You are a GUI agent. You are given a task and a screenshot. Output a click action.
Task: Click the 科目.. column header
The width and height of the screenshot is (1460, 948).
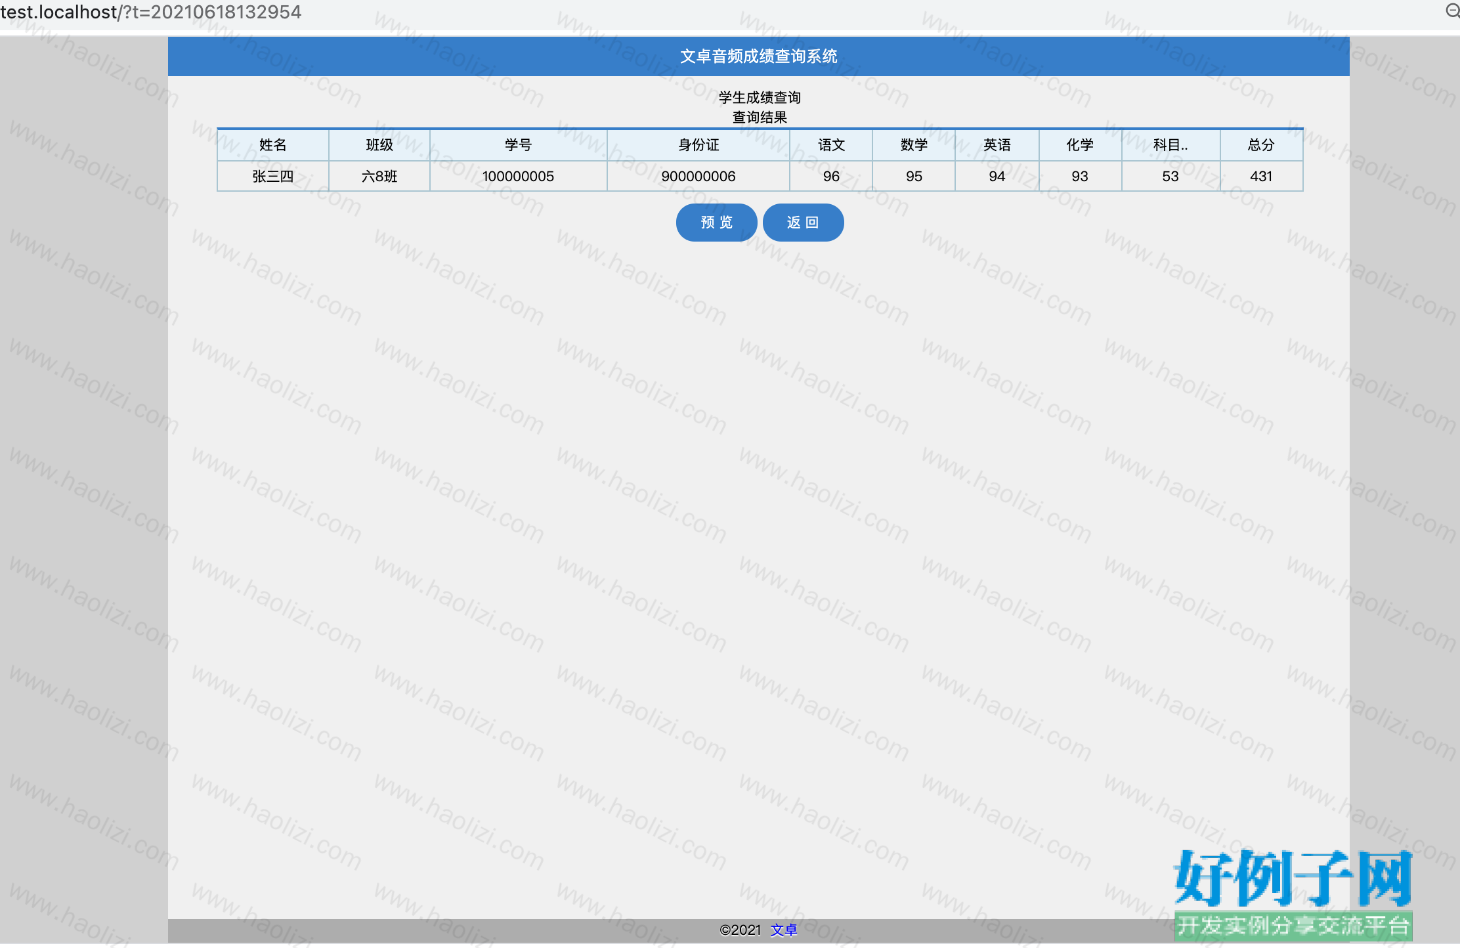1170,145
